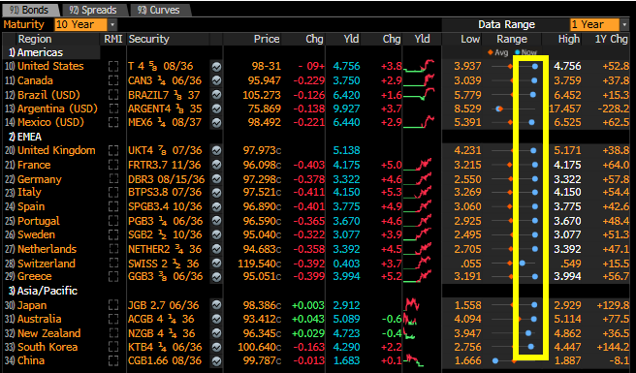
Task: Open Japan yield sparkline chart
Action: [412, 304]
